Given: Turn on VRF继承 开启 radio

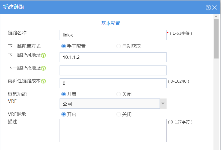Looking at the screenshot, I should 64,114.
